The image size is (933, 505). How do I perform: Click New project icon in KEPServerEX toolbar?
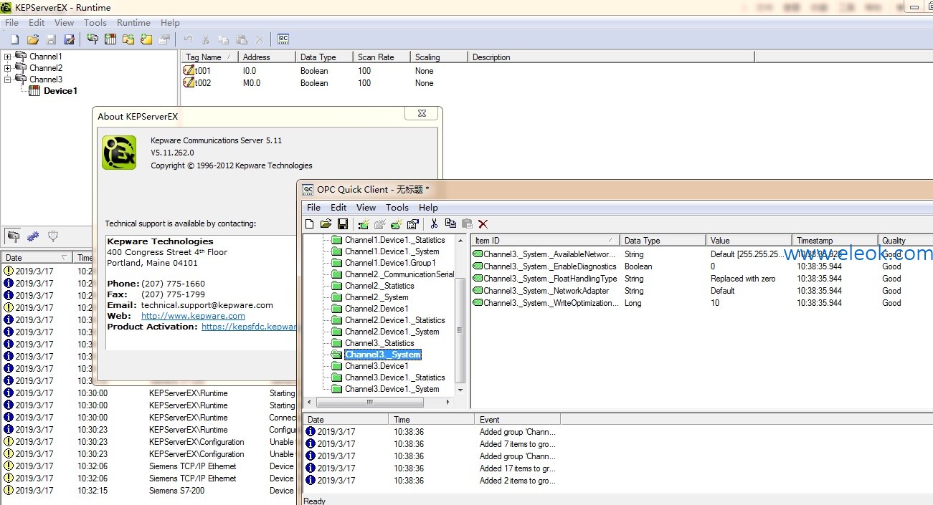point(14,39)
